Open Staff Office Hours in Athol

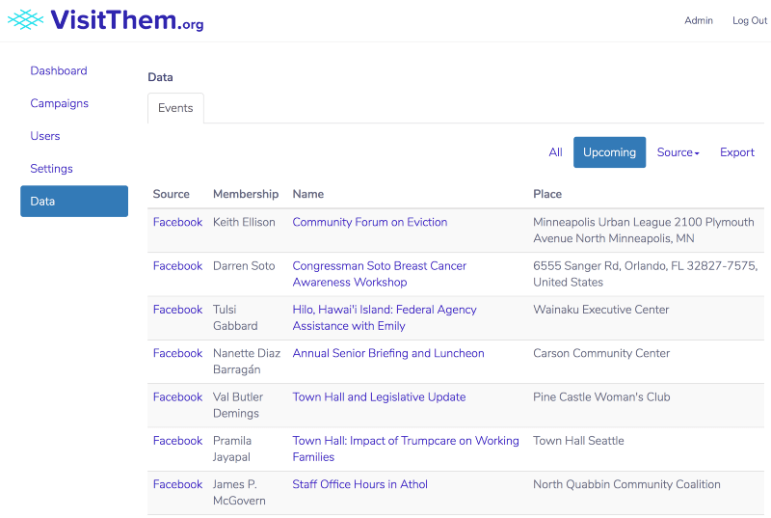(x=359, y=484)
